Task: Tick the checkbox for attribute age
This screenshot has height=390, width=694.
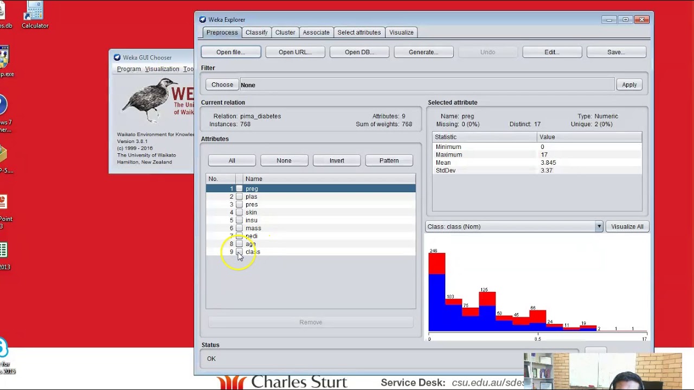Action: click(239, 244)
